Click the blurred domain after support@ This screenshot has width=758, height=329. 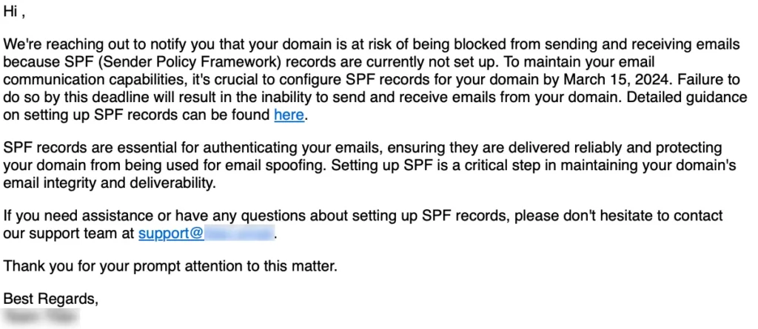239,234
